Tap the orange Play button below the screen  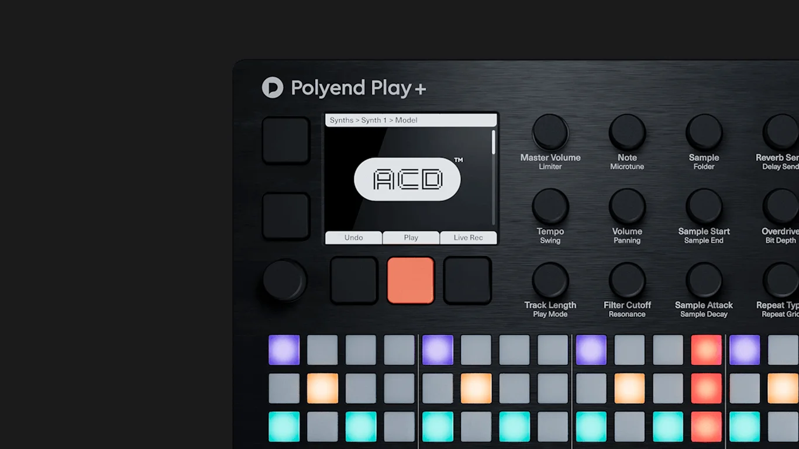[x=411, y=281]
